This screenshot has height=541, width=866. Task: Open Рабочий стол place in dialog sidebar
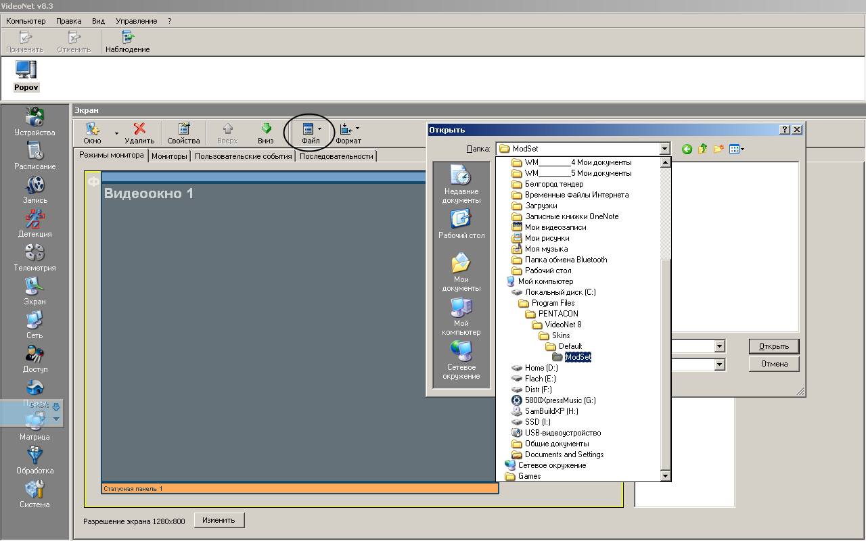[x=461, y=225]
